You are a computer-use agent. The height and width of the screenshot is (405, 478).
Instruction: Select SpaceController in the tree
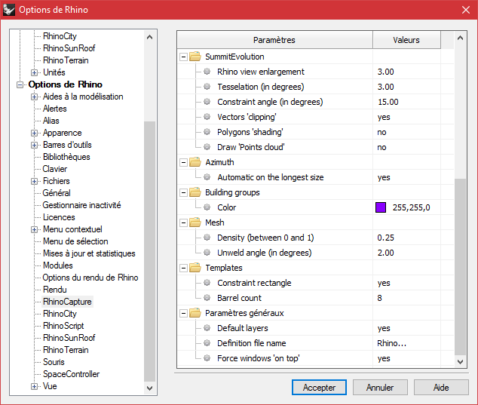click(x=72, y=374)
